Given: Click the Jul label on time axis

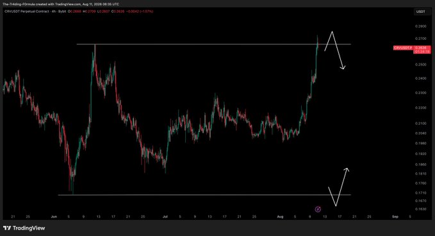Looking at the screenshot, I should tap(165, 217).
